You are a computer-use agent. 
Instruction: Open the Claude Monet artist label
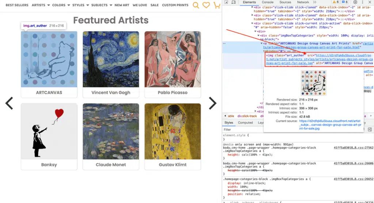point(111,165)
